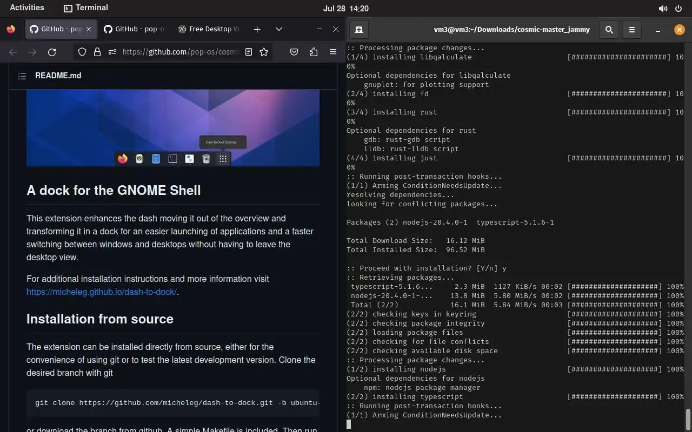Click the Firefox view icon
This screenshot has width=692, height=432.
[x=11, y=29]
